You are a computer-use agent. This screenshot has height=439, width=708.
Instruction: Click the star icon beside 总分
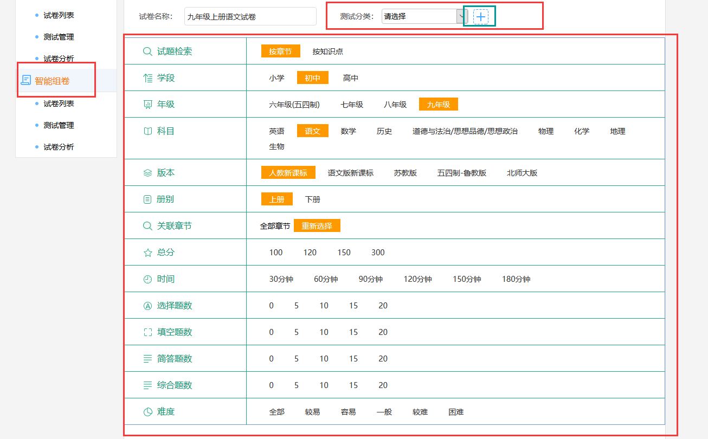[x=147, y=253]
